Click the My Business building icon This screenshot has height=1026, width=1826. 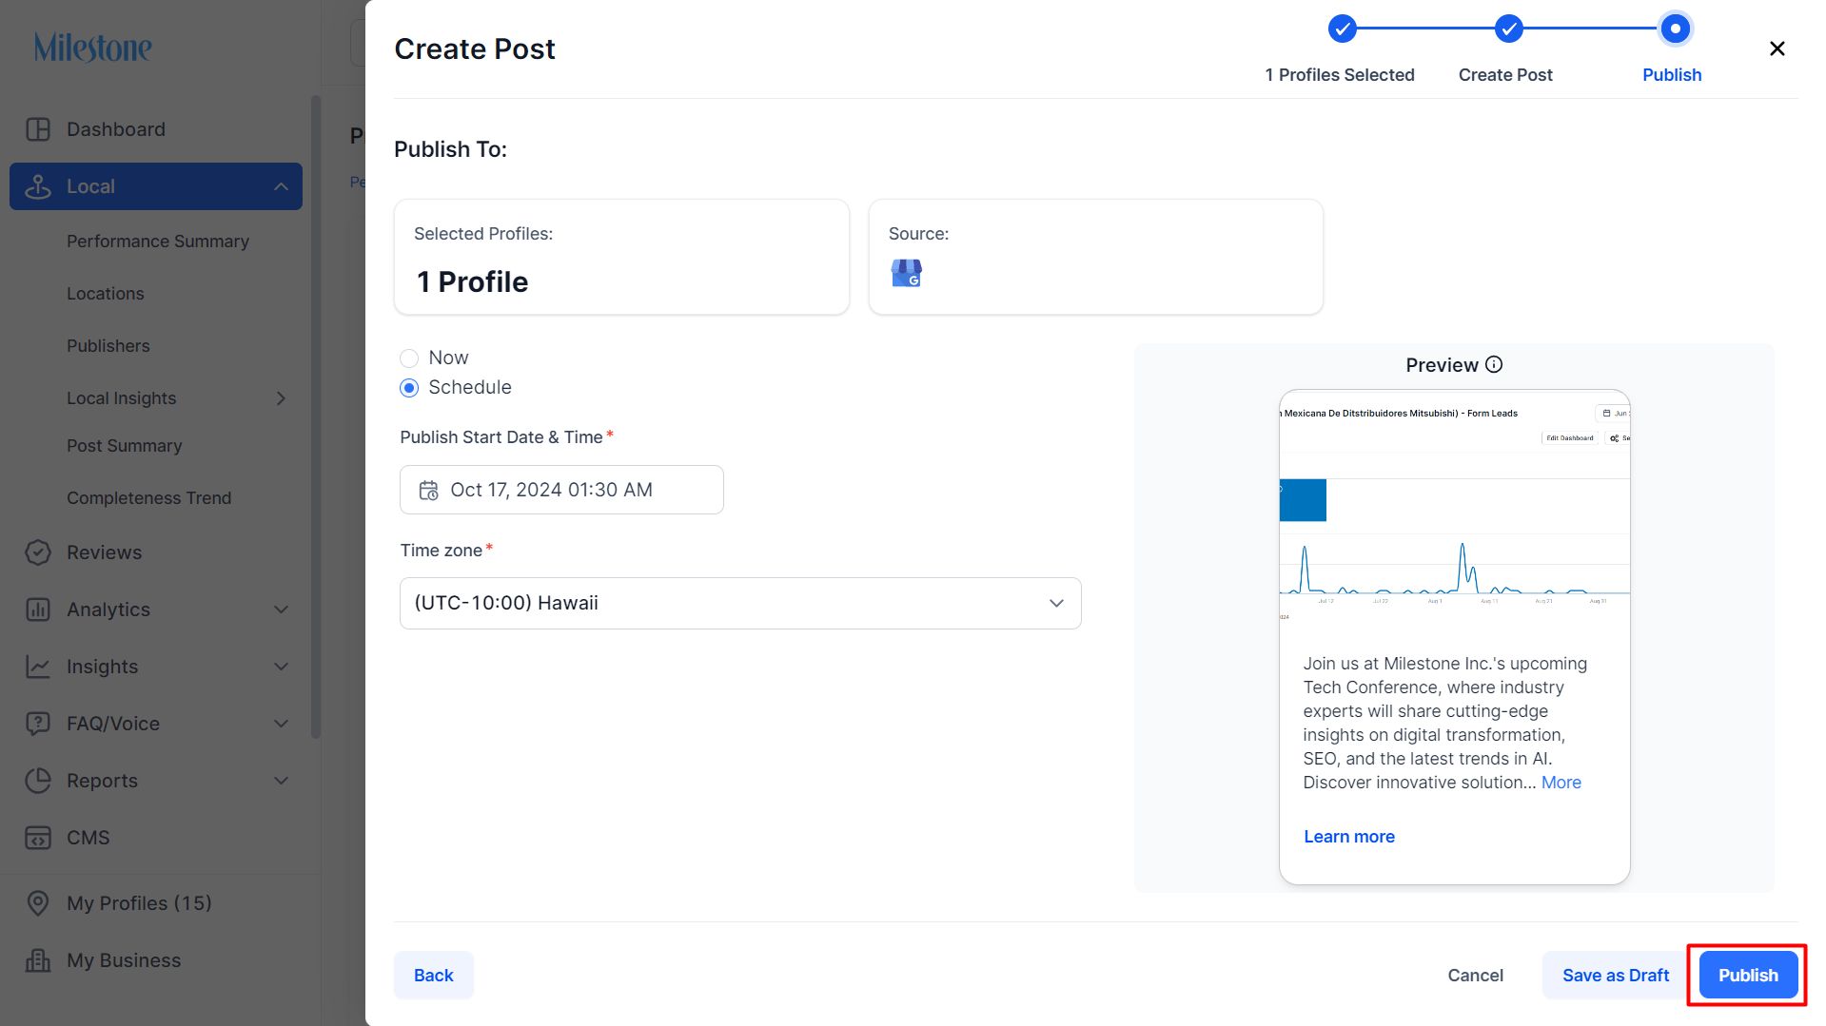(x=38, y=960)
